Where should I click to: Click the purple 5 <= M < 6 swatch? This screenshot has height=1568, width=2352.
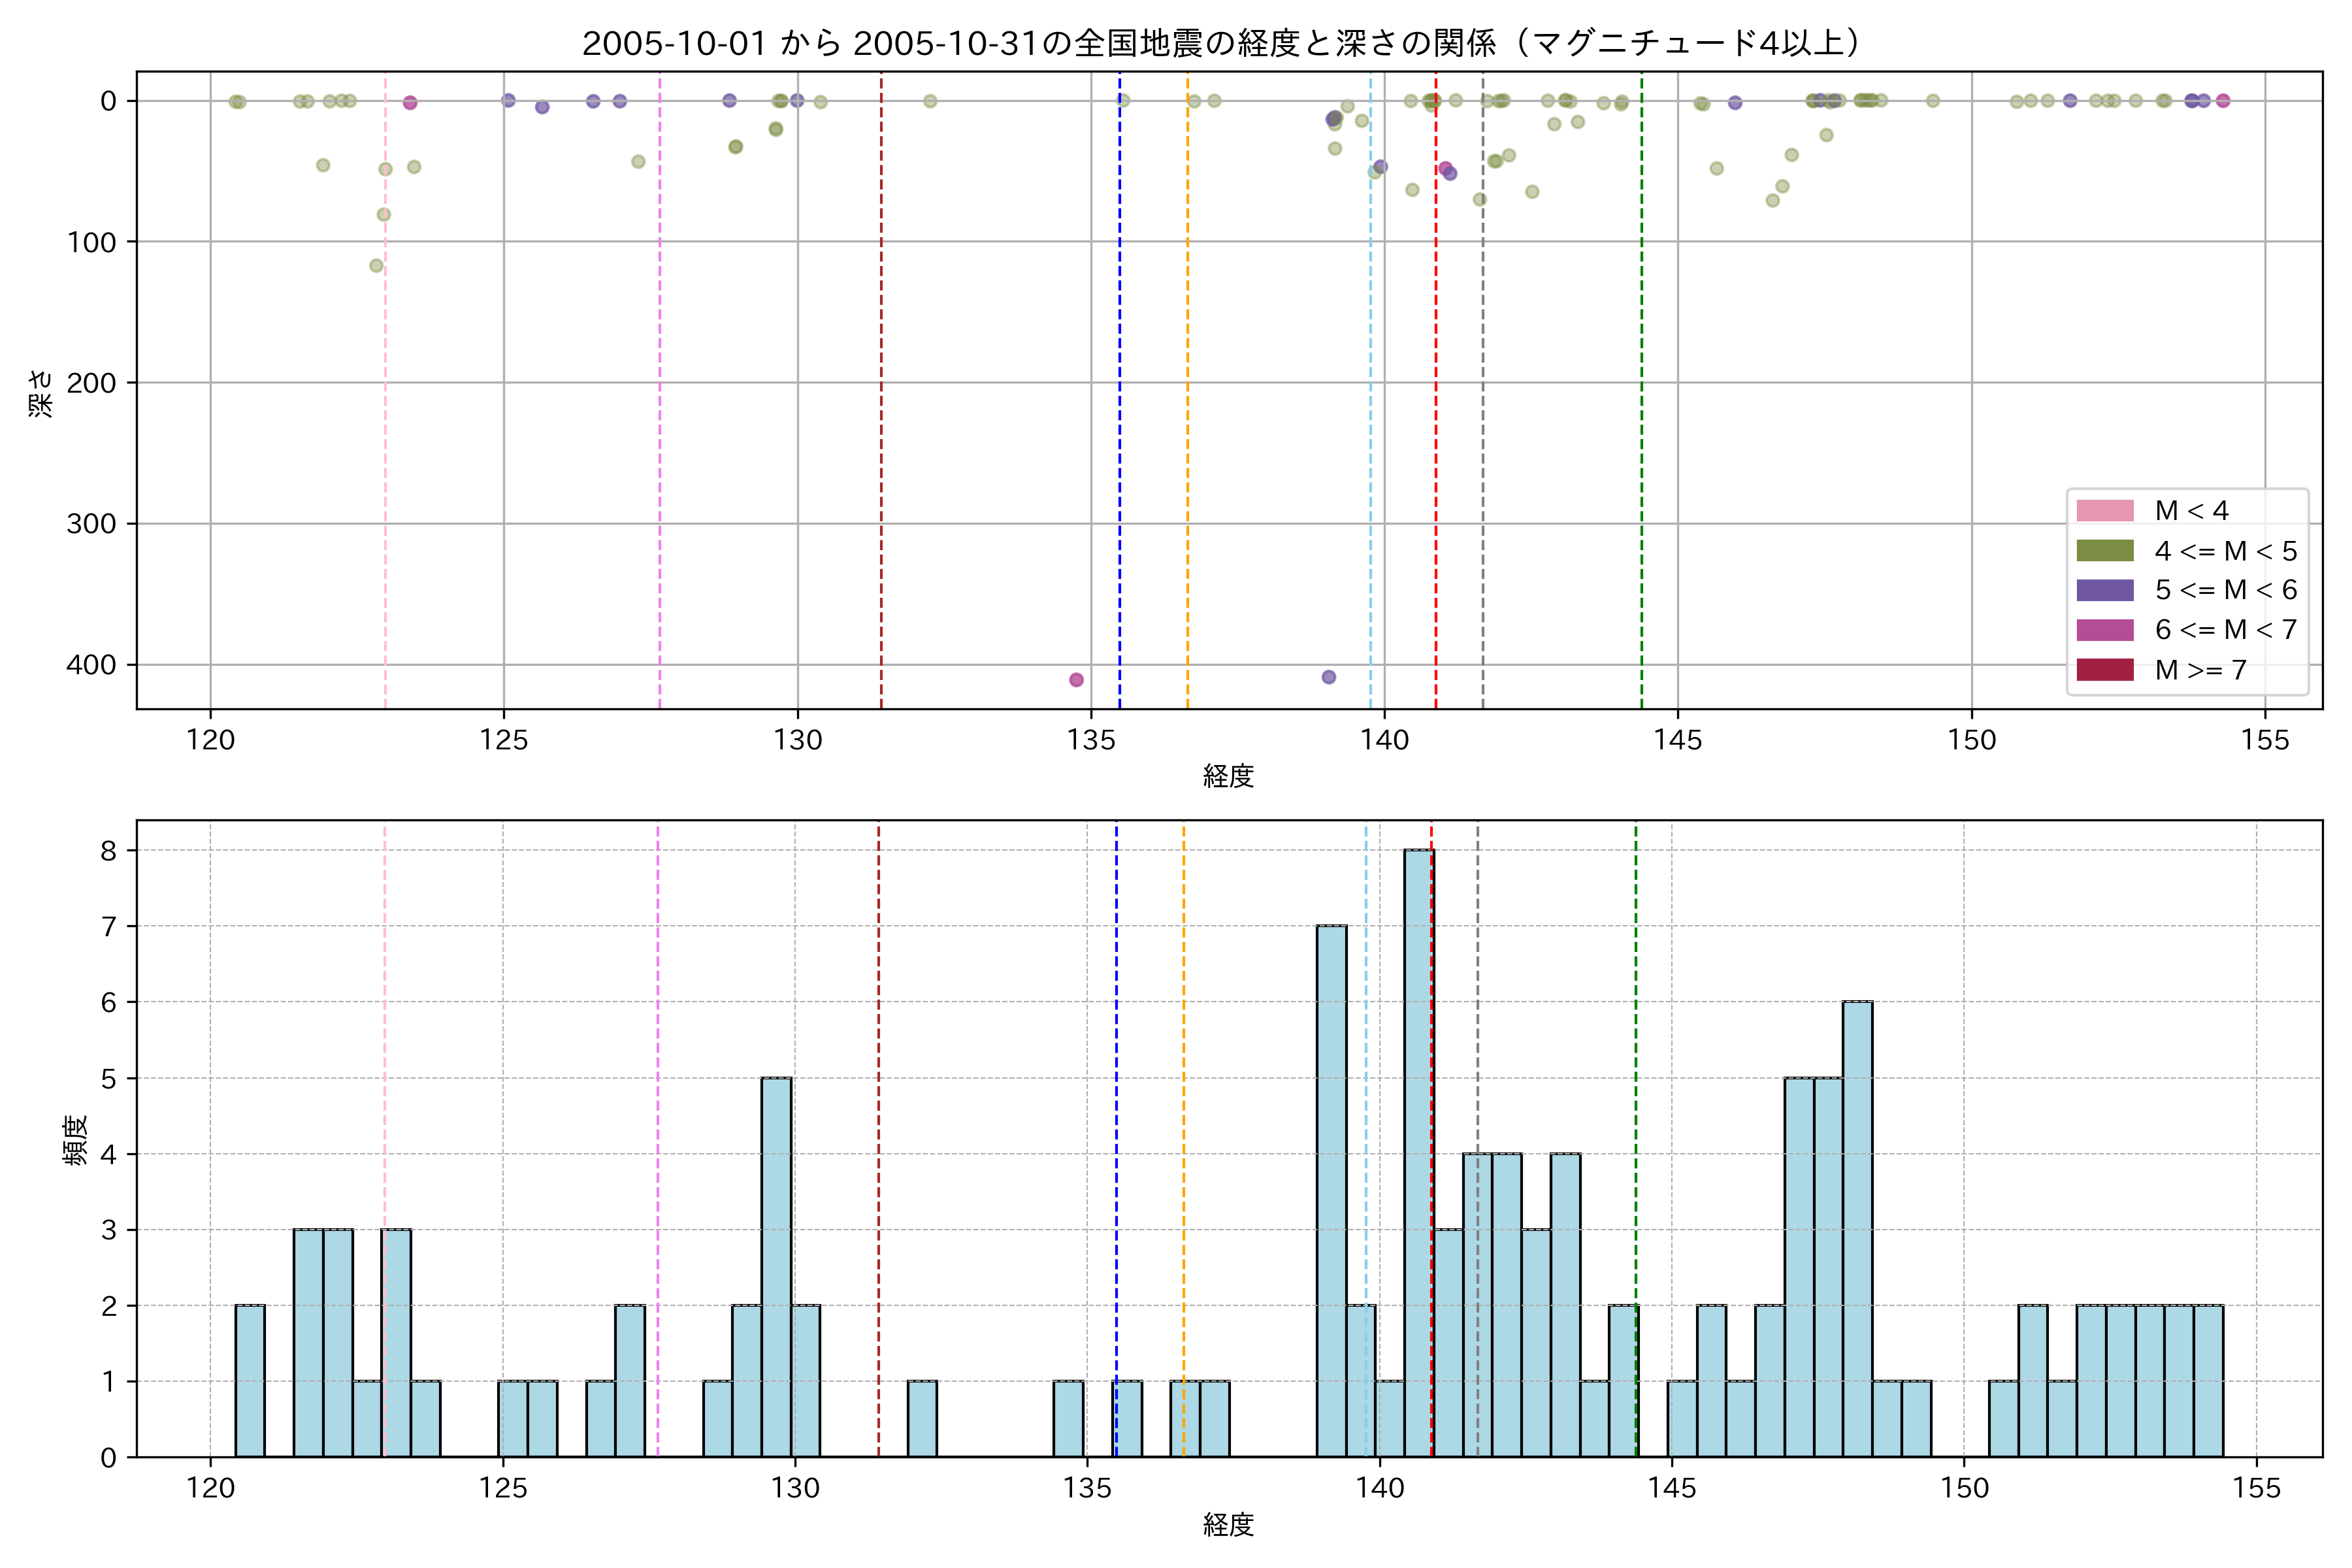[x=2104, y=590]
